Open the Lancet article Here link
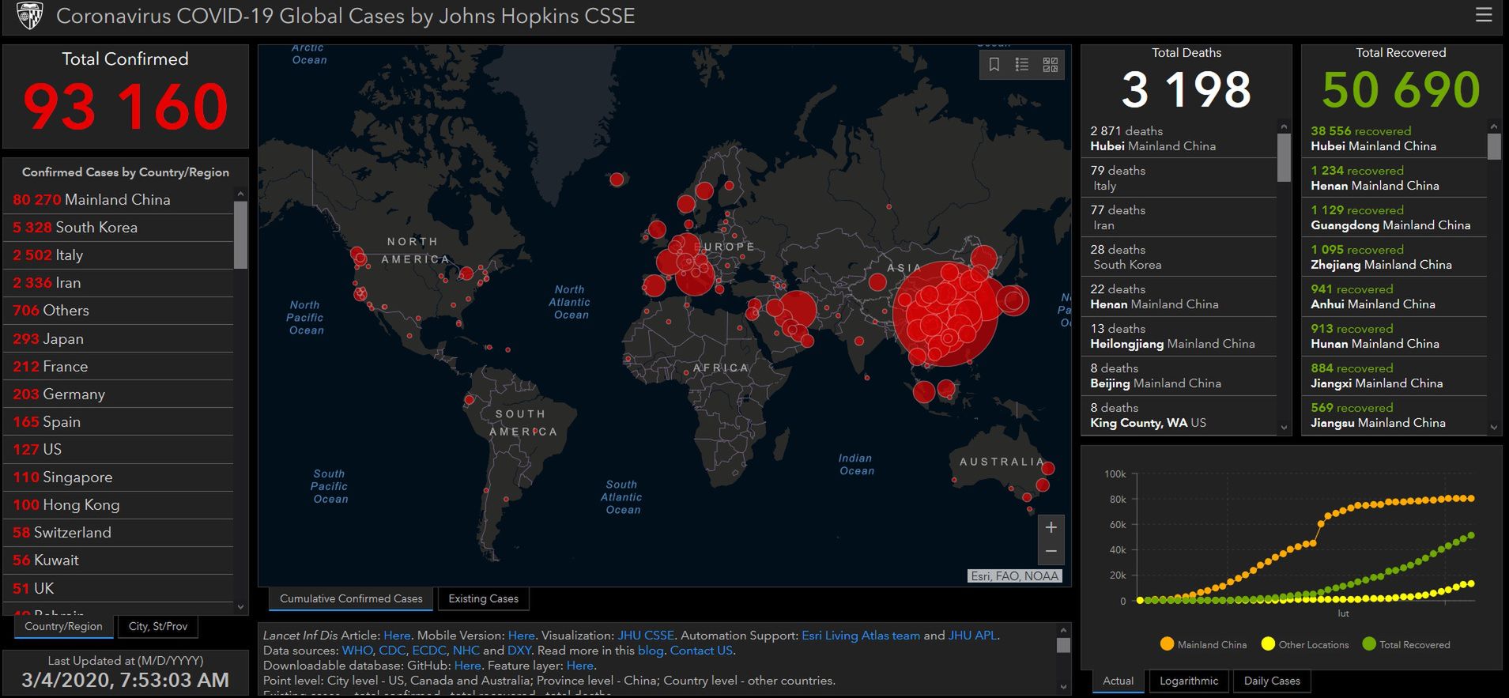This screenshot has width=1509, height=698. point(397,635)
